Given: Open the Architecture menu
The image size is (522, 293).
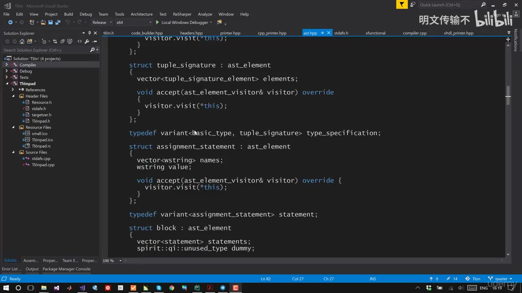Looking at the screenshot, I should tap(142, 14).
